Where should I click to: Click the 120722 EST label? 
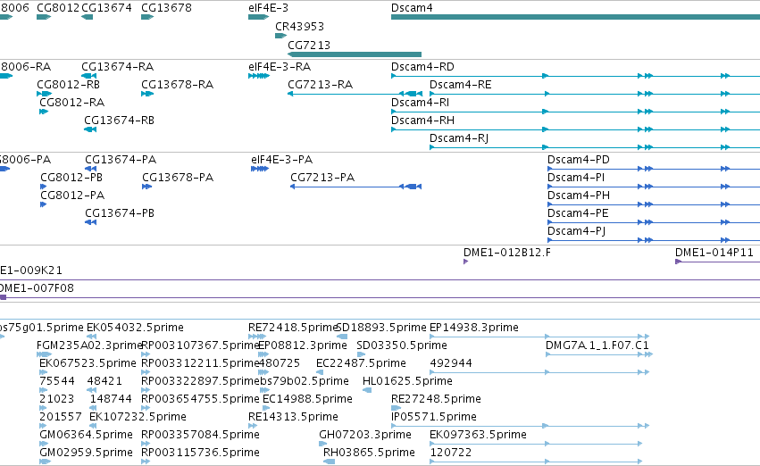click(x=451, y=454)
